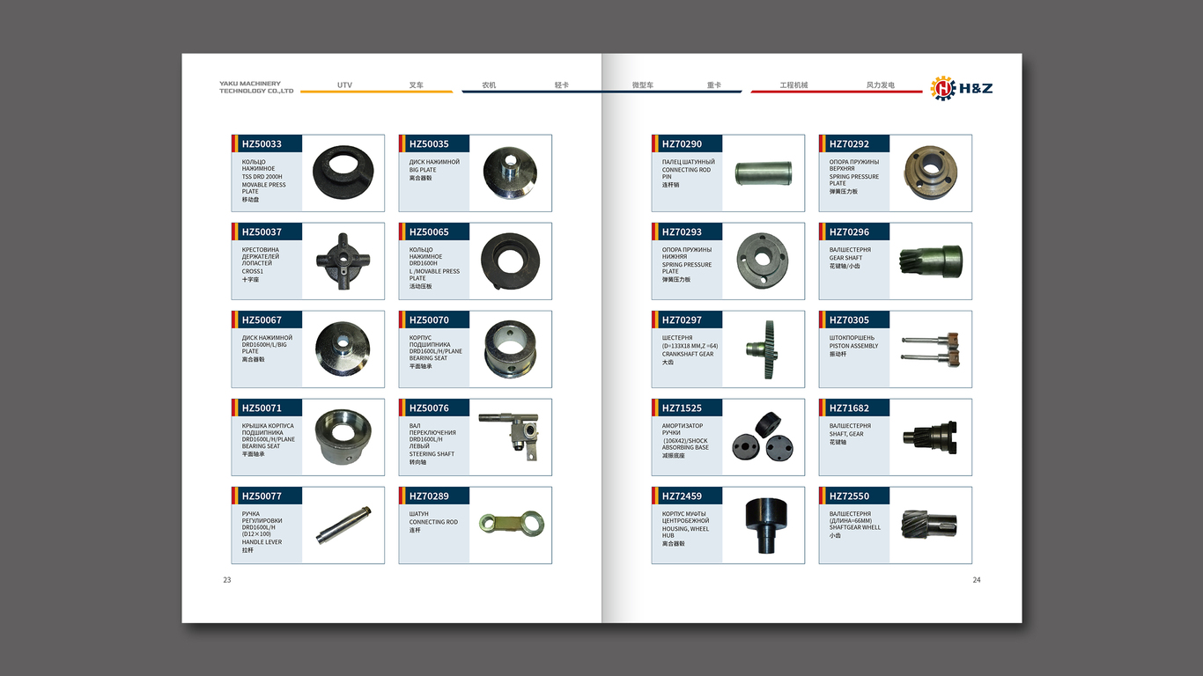The image size is (1203, 676).
Task: Click the HZ50067 part number heading
Action: point(262,320)
